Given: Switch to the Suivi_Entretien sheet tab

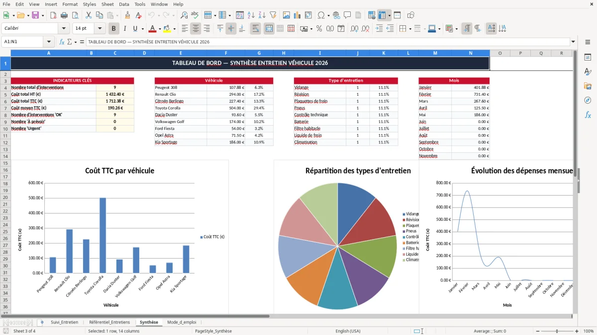Looking at the screenshot, I should (64, 322).
